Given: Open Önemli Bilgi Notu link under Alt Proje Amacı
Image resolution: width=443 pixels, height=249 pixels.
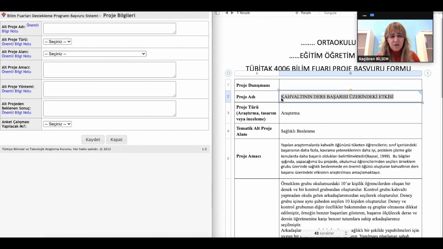Looking at the screenshot, I should pos(16,72).
